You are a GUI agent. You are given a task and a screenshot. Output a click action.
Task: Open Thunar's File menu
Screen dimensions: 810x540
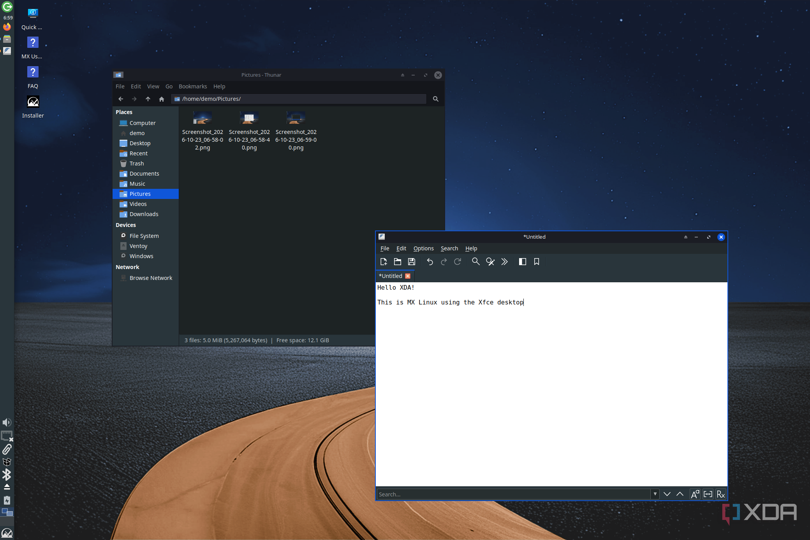(120, 86)
